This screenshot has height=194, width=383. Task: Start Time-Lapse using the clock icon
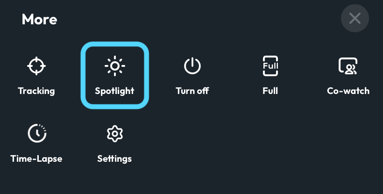[37, 133]
